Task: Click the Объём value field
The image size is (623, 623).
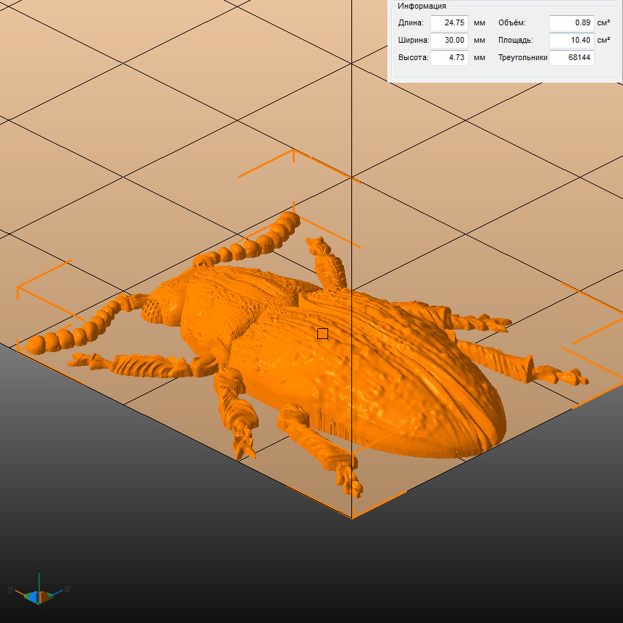Action: click(571, 23)
